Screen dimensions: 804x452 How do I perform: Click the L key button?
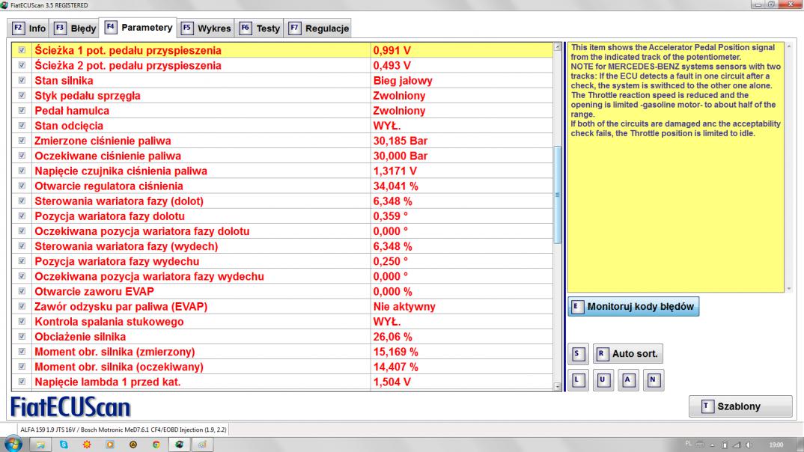pos(576,379)
